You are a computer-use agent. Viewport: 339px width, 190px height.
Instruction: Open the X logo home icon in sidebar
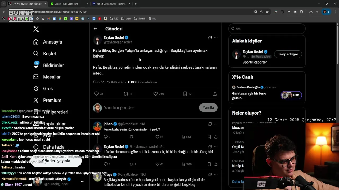36,29
